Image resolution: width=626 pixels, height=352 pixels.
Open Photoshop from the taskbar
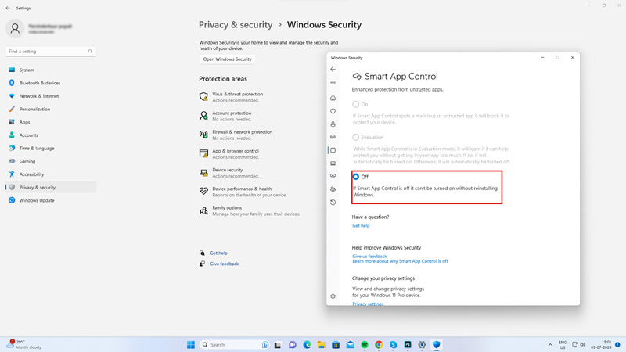pos(408,344)
